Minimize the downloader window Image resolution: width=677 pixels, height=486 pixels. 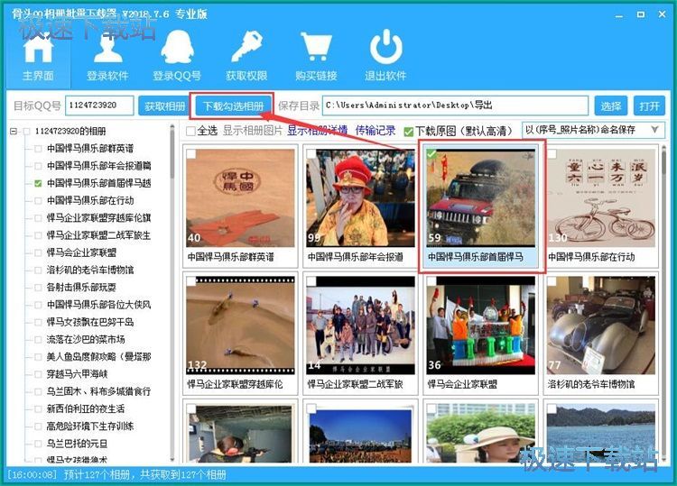click(619, 14)
